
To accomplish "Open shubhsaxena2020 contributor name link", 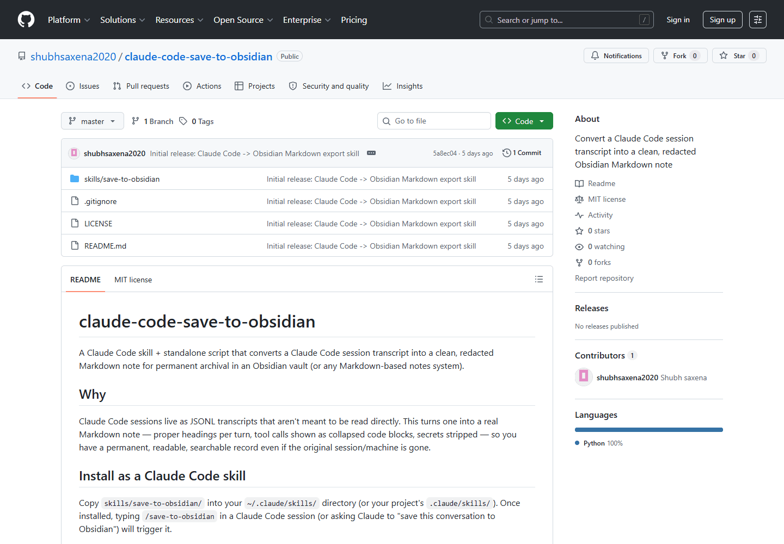I will [x=627, y=378].
